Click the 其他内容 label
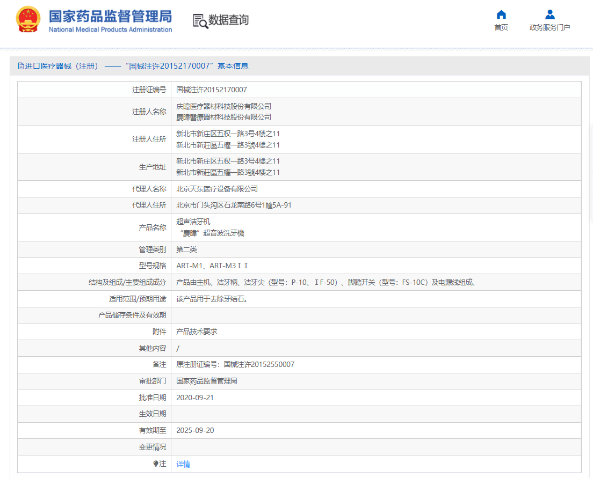 [153, 348]
